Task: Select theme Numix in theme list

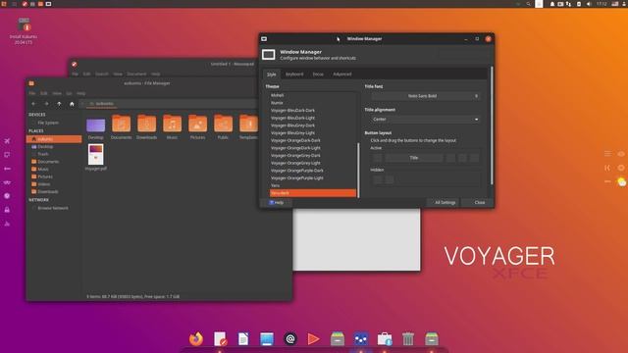Action: point(312,103)
